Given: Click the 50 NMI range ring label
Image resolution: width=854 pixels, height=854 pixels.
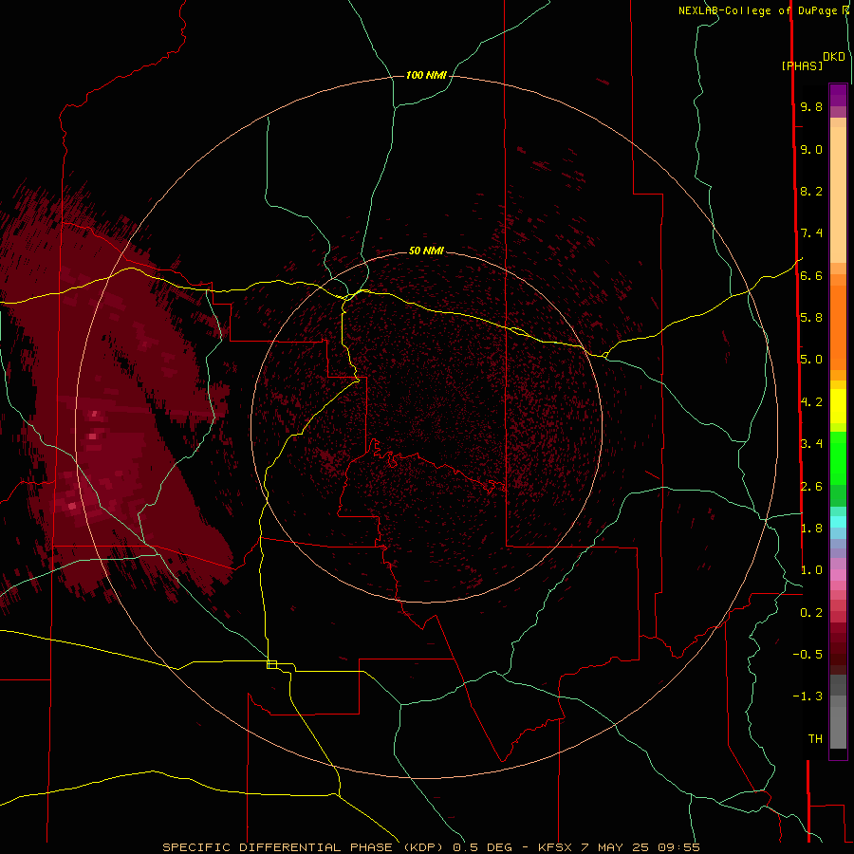Looking at the screenshot, I should (426, 251).
